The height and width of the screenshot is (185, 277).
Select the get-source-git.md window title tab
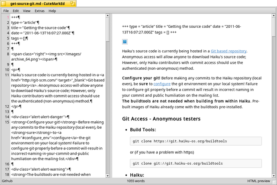coord(38,3)
